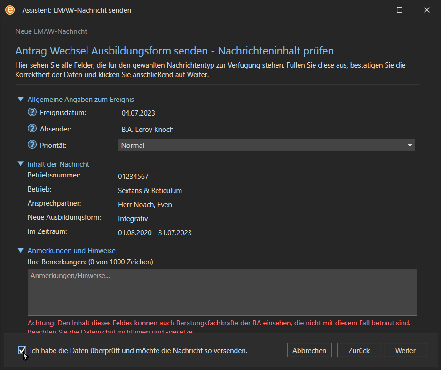This screenshot has height=370, width=441.
Task: Click the Ihre Bemerkungen character count label
Action: [90, 262]
